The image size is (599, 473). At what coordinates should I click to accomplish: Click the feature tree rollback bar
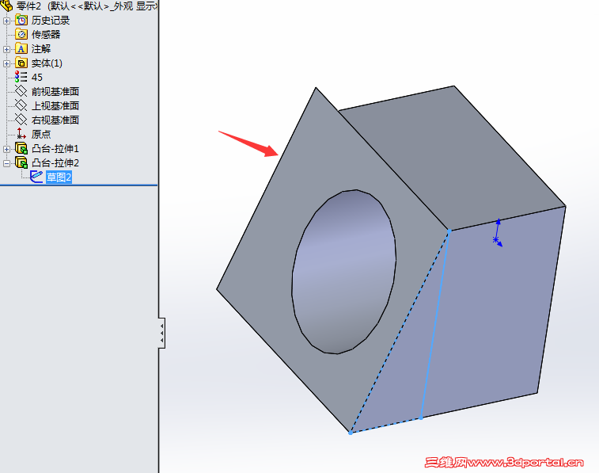click(78, 185)
